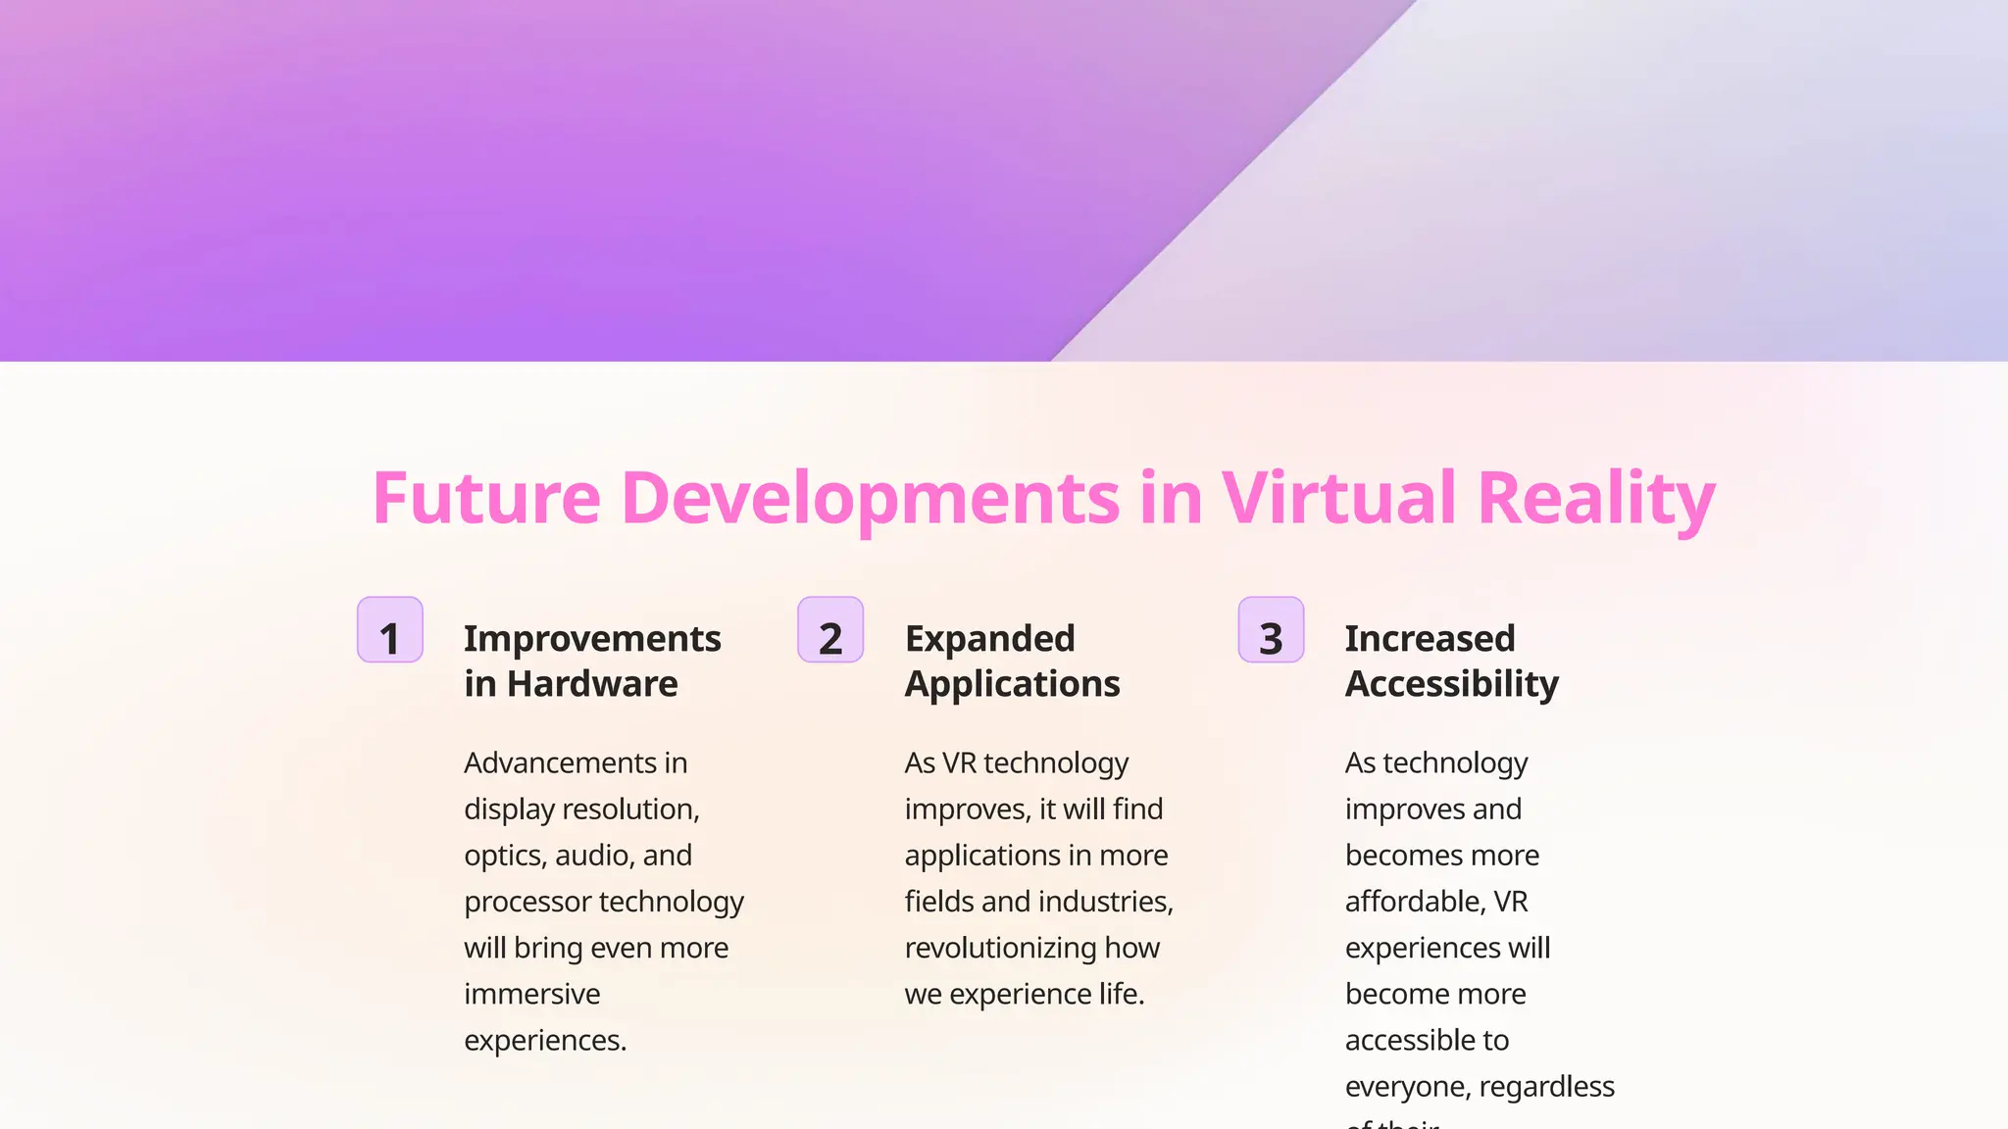The image size is (2008, 1129).
Task: Select the number 1 badge
Action: (x=390, y=629)
